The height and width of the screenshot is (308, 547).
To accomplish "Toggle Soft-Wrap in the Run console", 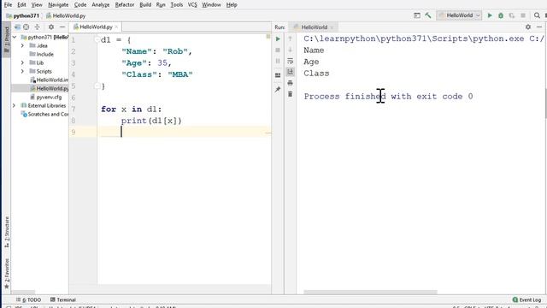I will pyautogui.click(x=290, y=61).
